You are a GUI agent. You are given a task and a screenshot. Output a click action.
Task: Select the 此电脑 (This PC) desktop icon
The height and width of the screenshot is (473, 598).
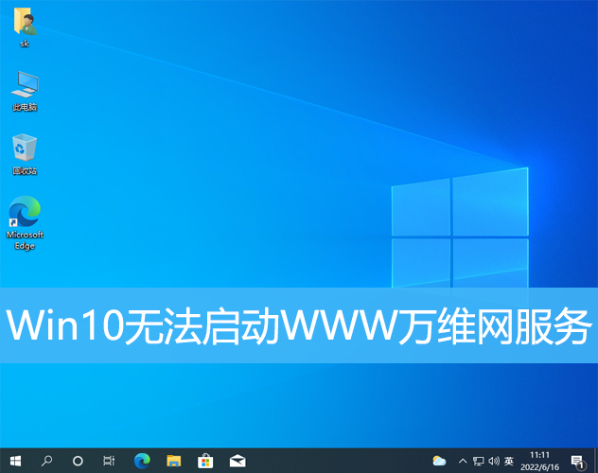pos(25,91)
